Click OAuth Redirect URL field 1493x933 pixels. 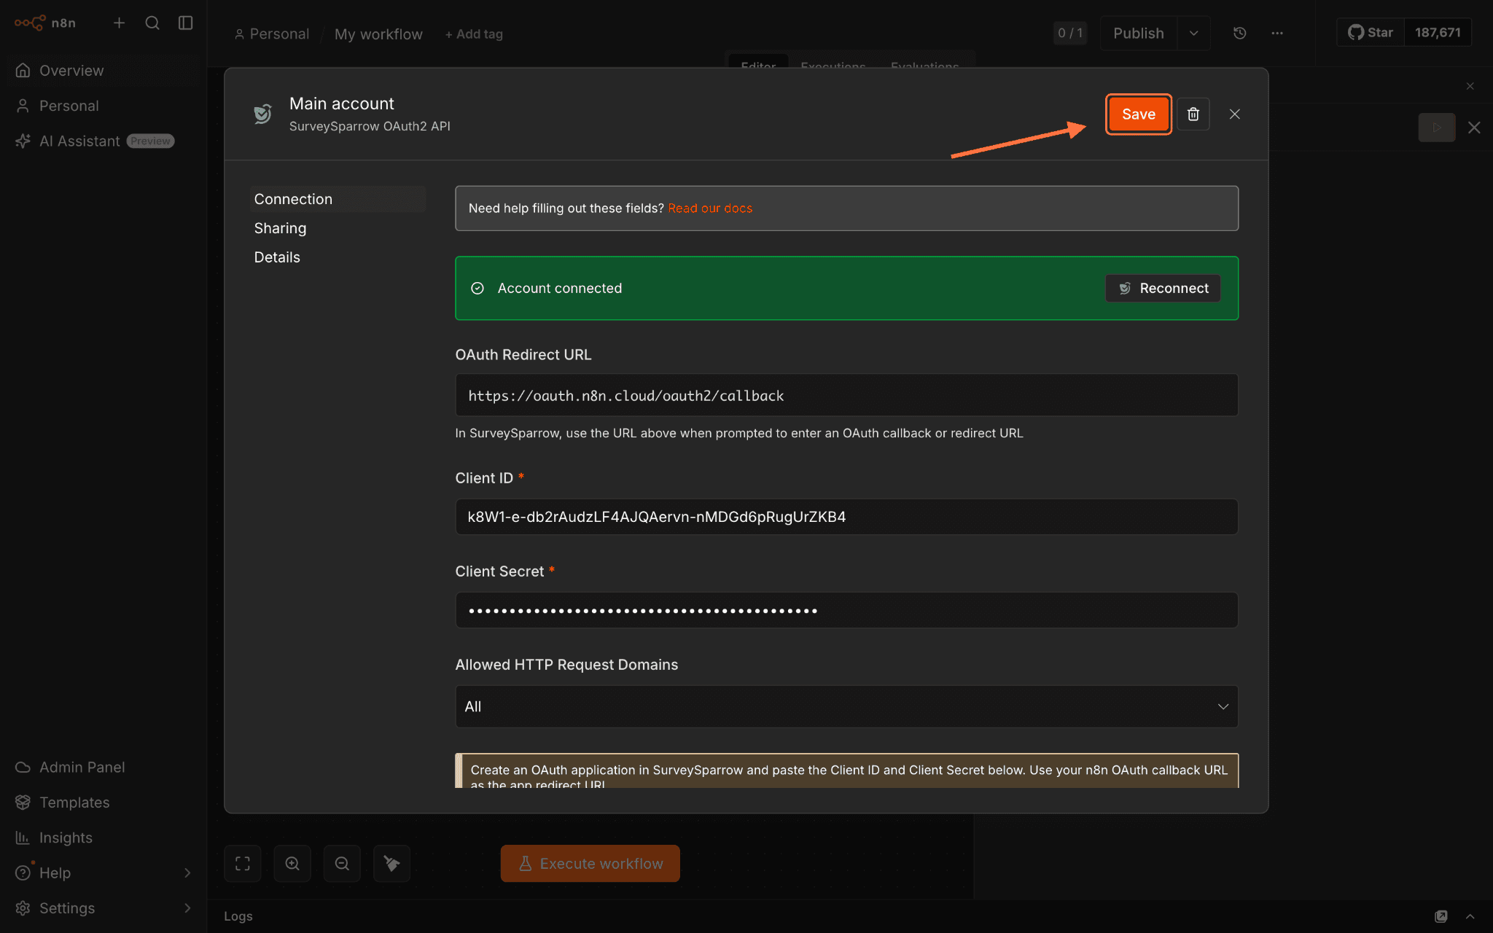[x=846, y=396]
